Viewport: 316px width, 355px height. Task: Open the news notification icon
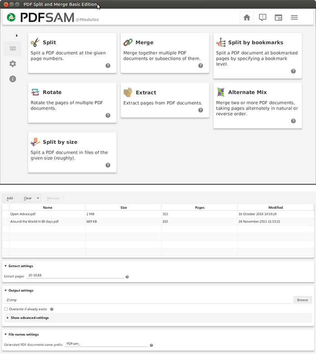(x=262, y=18)
